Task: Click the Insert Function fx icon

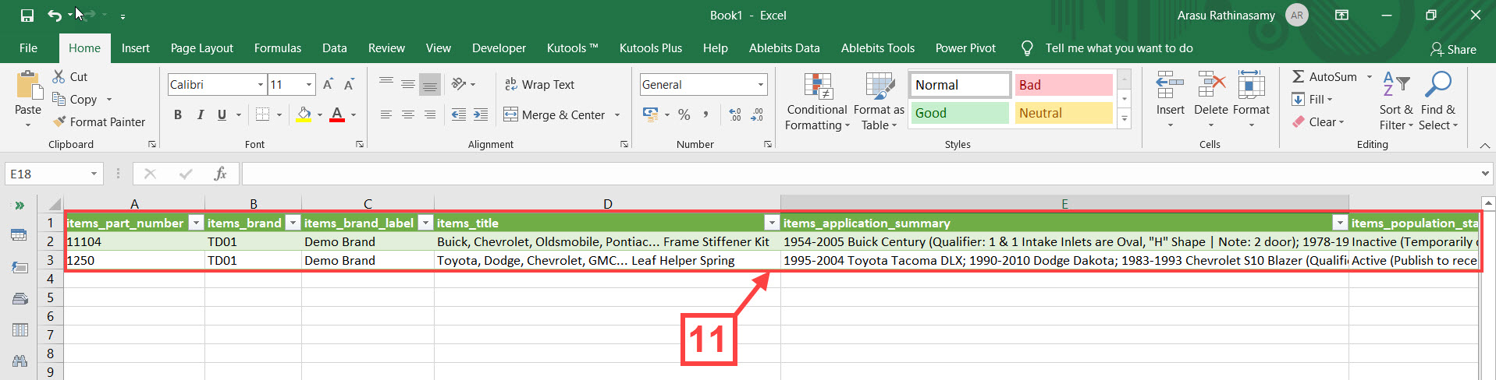Action: pyautogui.click(x=220, y=174)
